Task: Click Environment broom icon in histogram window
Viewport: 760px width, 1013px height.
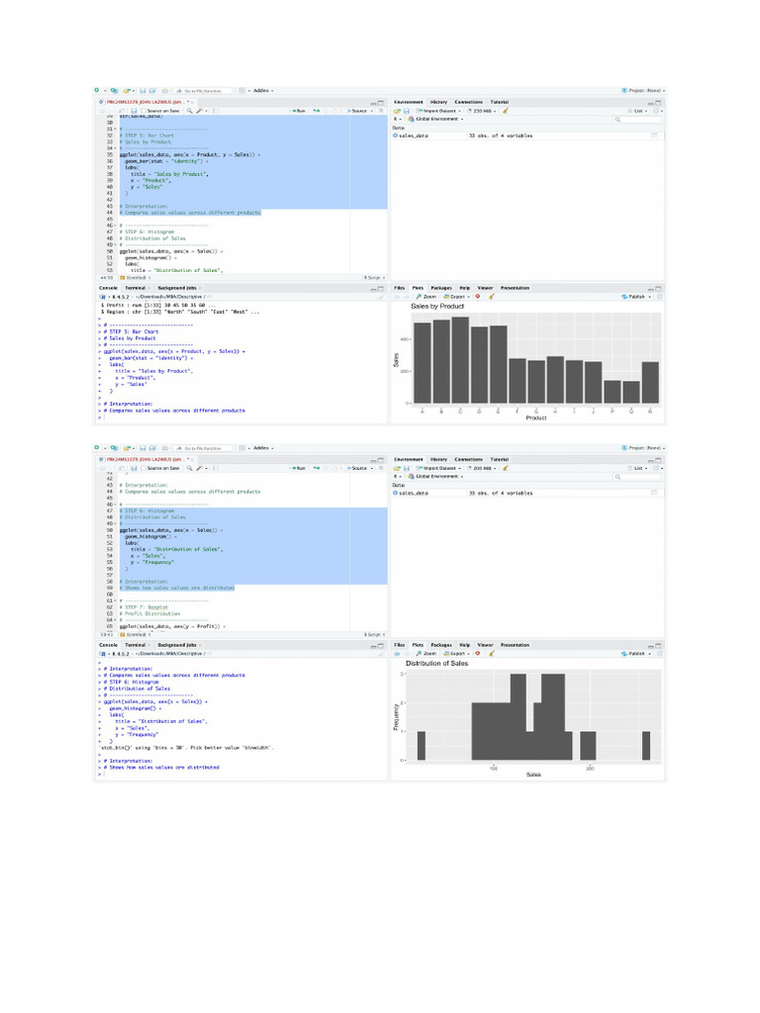Action: [x=506, y=468]
